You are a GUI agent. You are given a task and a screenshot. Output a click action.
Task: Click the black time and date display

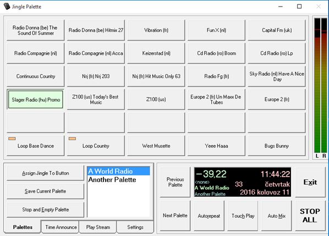[243, 182]
